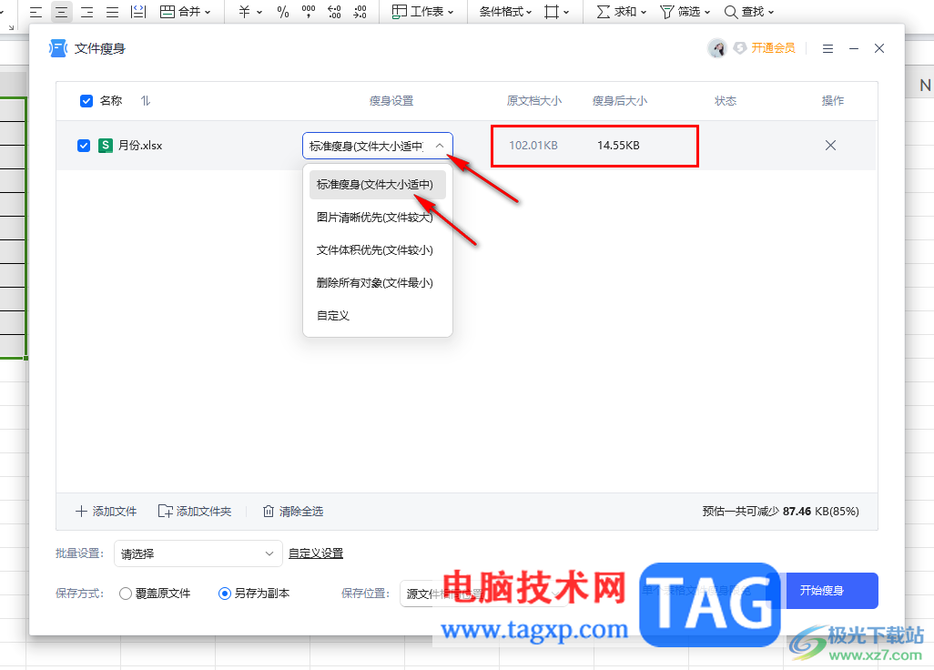Open the 工作表 worksheet menu
The width and height of the screenshot is (934, 670).
tap(423, 12)
